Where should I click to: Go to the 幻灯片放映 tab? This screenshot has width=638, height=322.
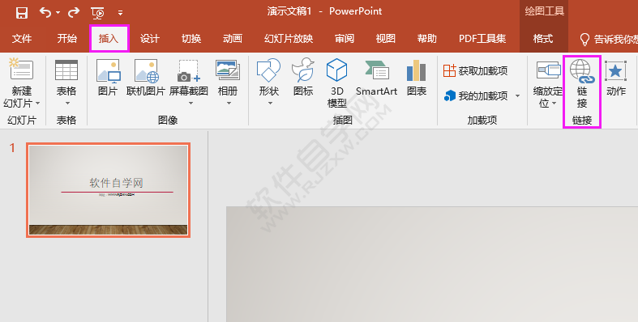pyautogui.click(x=289, y=39)
